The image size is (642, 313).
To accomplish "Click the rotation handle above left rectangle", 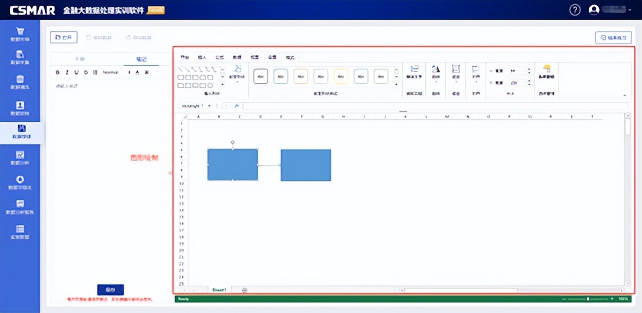I will [232, 143].
